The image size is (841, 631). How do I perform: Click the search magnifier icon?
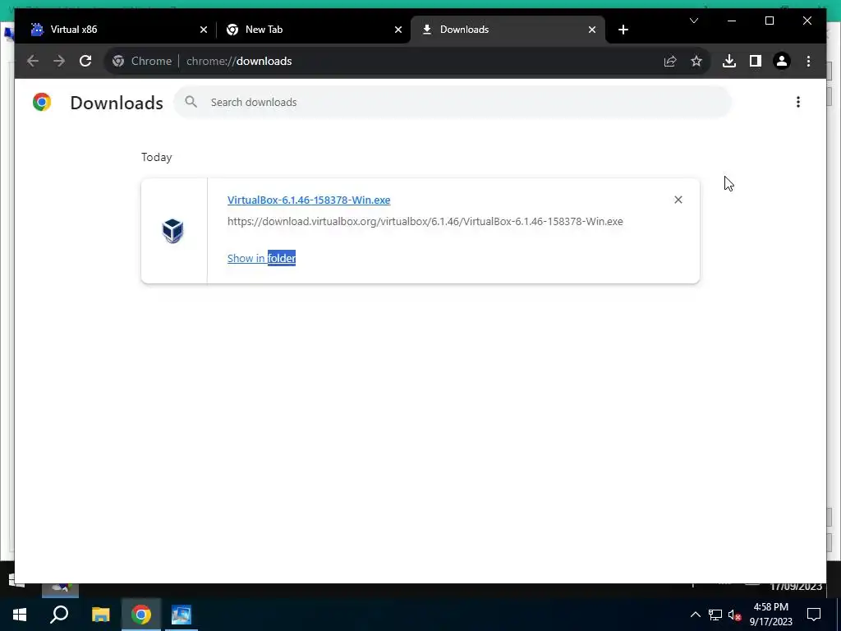(x=191, y=102)
